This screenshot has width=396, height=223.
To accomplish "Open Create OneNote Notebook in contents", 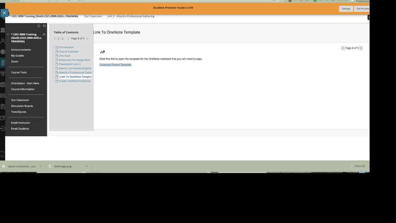I will (x=75, y=81).
